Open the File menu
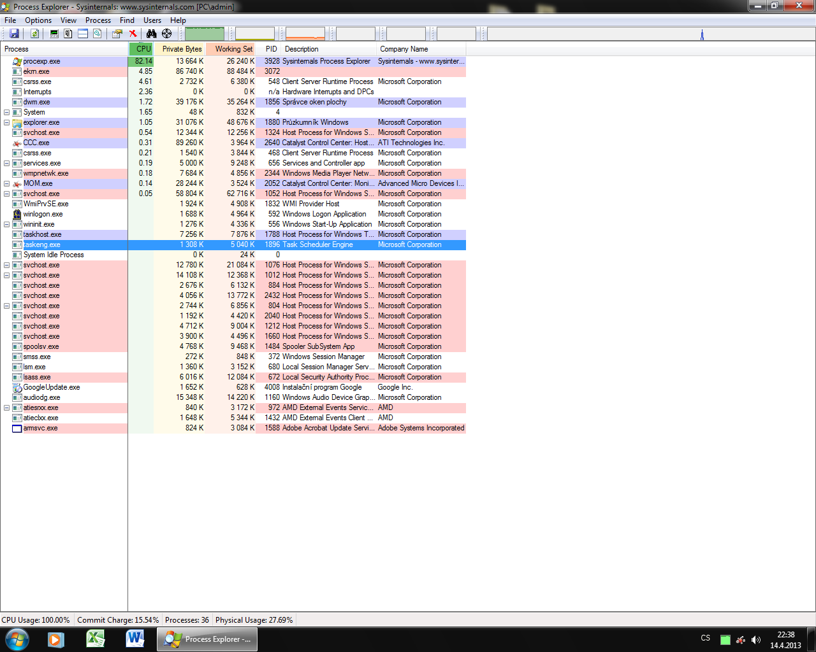Viewport: 816px width, 652px height. [x=10, y=20]
